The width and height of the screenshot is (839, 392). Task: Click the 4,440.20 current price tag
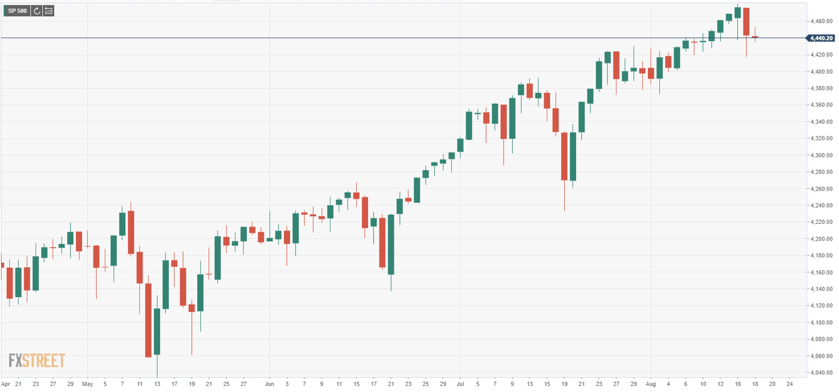(x=821, y=38)
